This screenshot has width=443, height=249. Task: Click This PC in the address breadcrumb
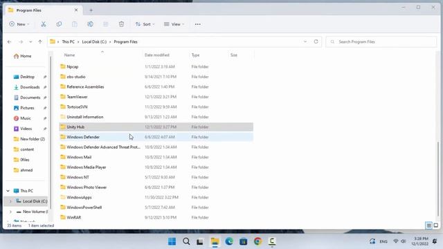(68, 41)
